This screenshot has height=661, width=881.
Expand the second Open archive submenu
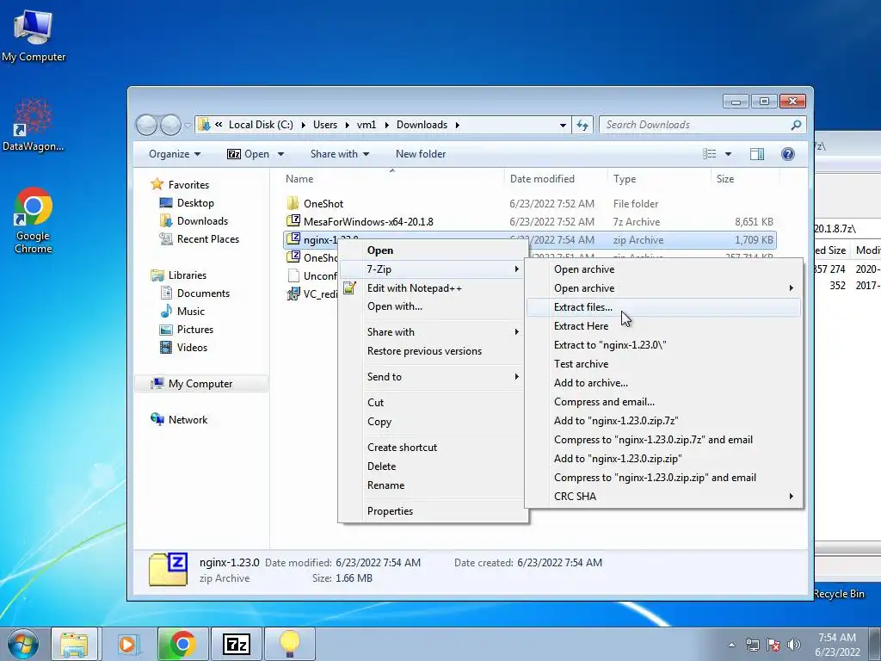663,287
